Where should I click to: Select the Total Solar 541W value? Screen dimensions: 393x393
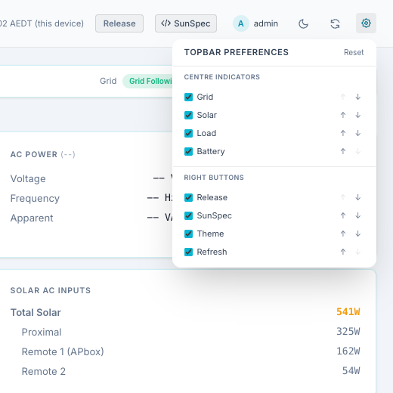click(348, 312)
